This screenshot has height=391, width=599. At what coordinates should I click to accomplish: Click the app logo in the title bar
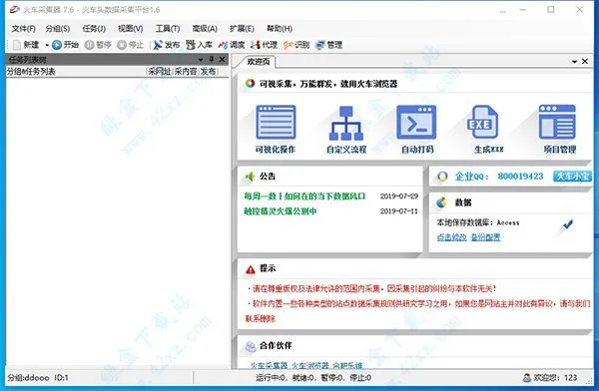(15, 9)
